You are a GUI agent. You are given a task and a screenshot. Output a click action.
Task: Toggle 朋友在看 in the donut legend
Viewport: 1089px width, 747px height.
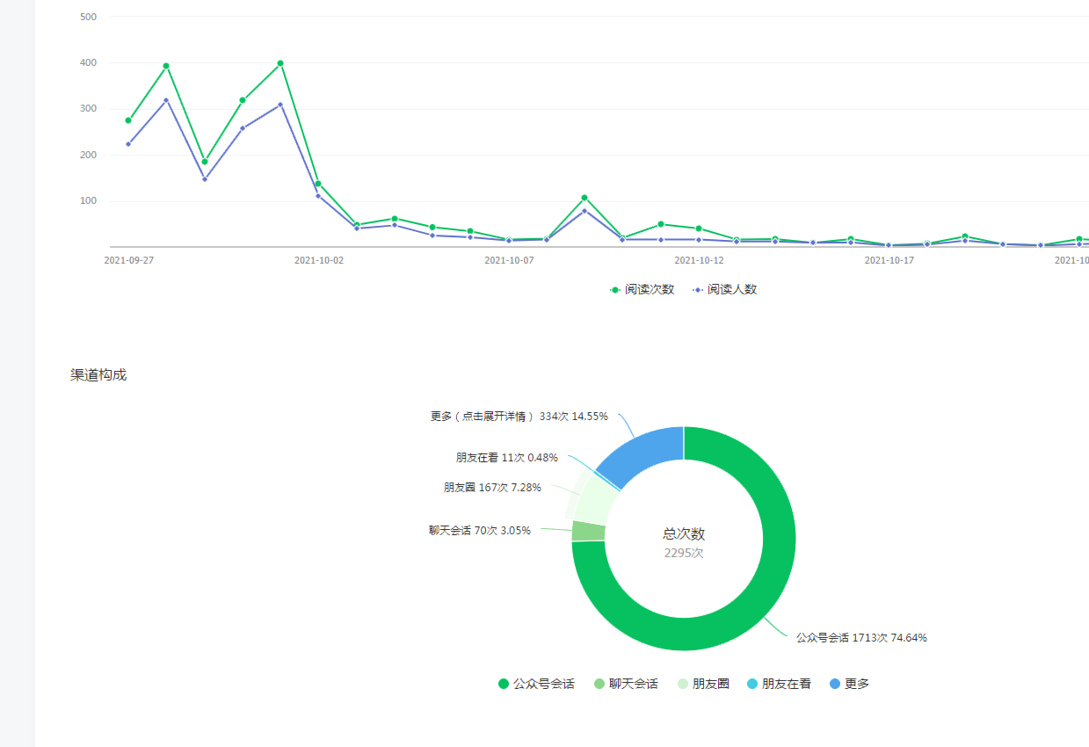point(778,684)
